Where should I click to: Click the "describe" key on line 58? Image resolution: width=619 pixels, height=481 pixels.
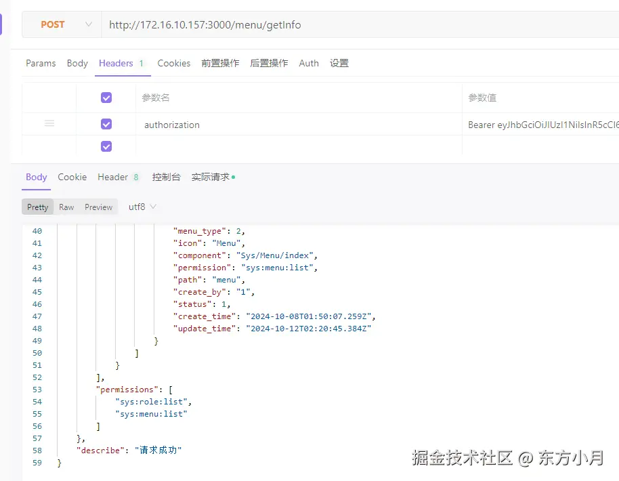tap(100, 451)
